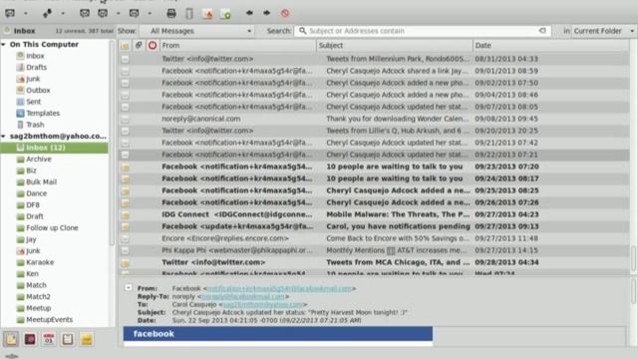Clear the search field with its icon
Screen dimensions: 638x359
[x=542, y=31]
